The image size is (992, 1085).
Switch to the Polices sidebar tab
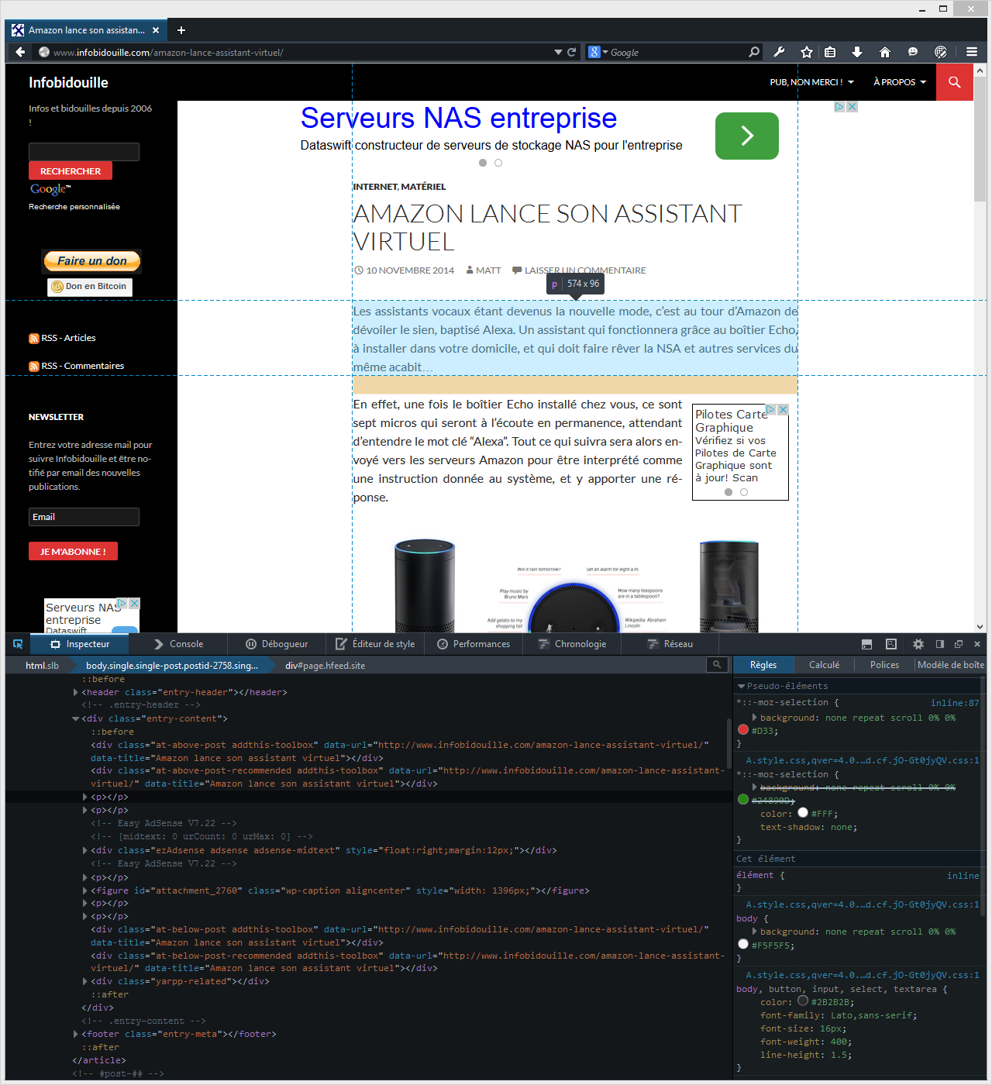884,665
